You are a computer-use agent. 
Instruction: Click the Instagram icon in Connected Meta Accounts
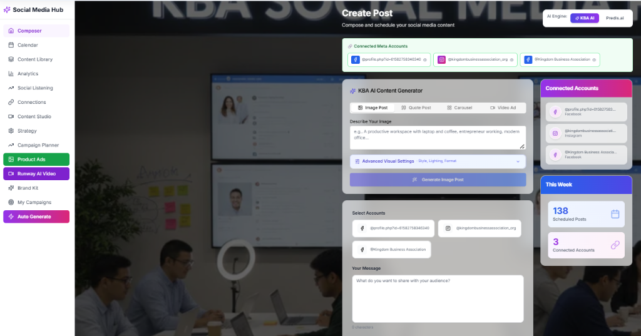pyautogui.click(x=441, y=59)
